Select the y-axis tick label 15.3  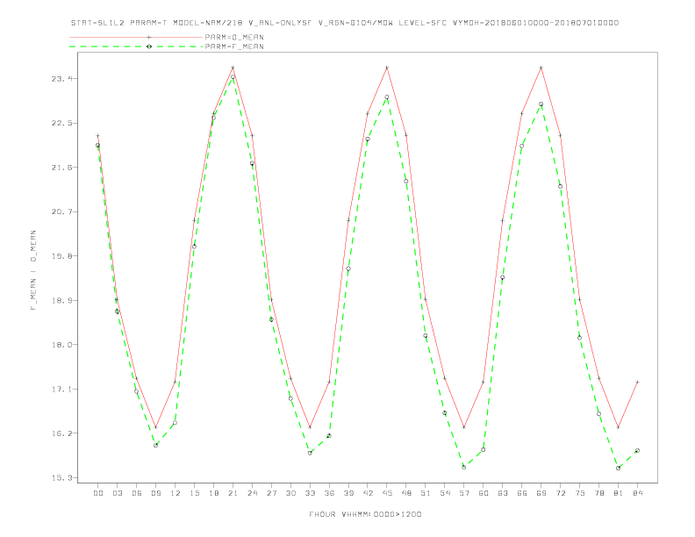61,478
